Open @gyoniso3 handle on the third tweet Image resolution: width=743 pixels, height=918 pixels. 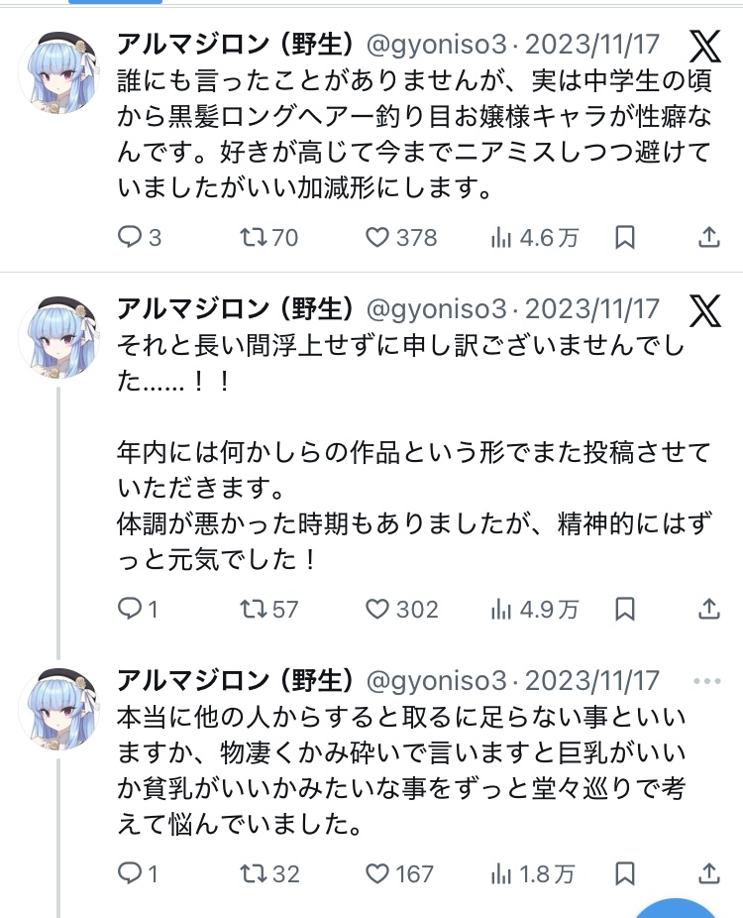436,681
